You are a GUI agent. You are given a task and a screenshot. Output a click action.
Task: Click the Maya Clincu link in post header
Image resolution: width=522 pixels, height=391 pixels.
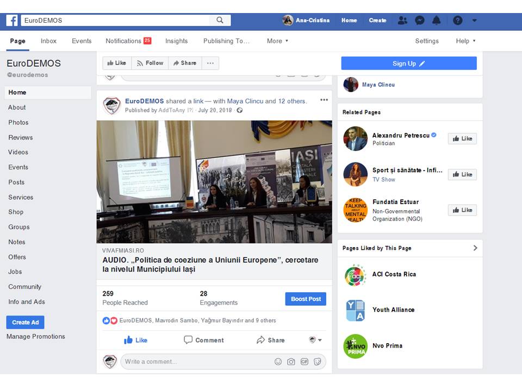245,101
